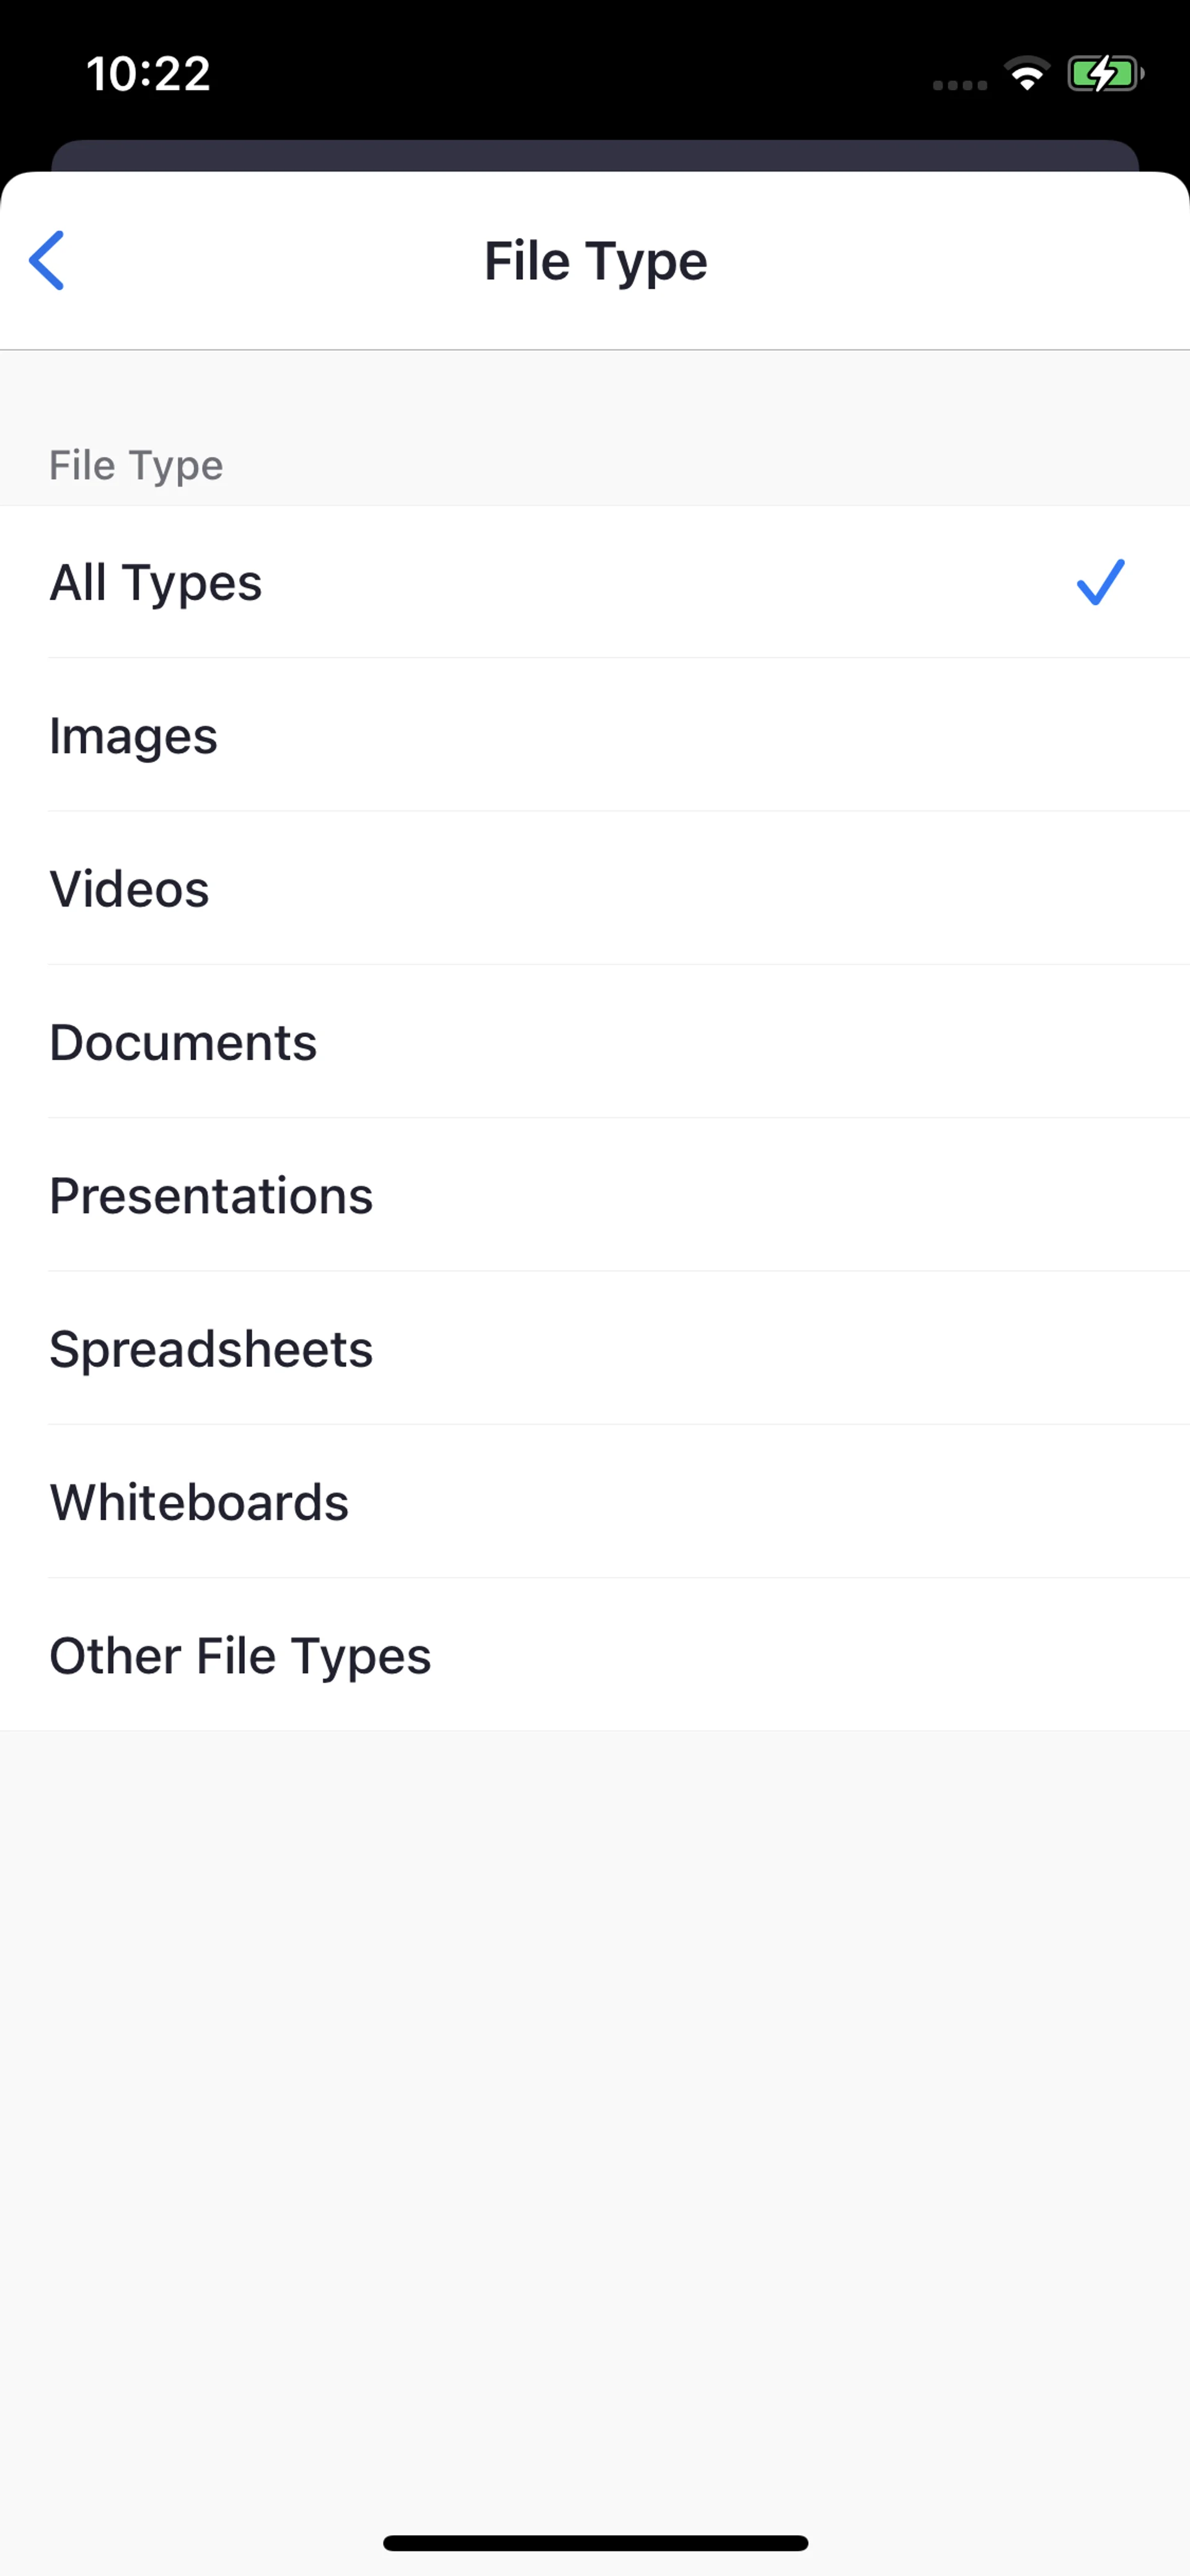Viewport: 1190px width, 2576px height.
Task: Select the Whiteboards filter
Action: 199,1502
